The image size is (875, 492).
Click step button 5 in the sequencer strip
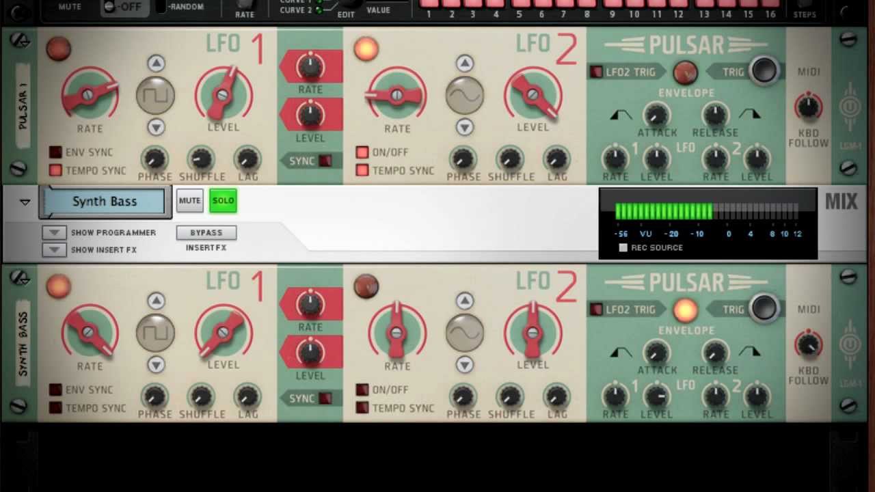click(x=519, y=3)
